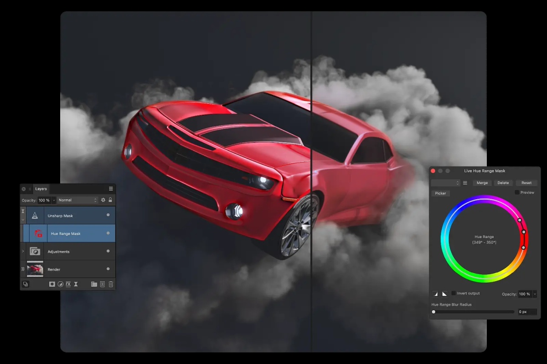Add a group with the folder icon
The height and width of the screenshot is (364, 547).
click(x=94, y=284)
